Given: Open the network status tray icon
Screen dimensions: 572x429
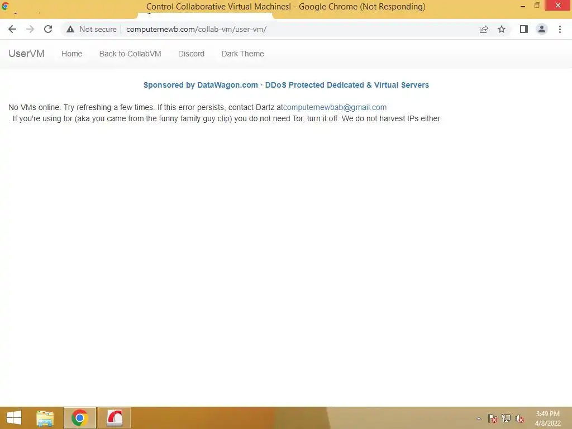Looking at the screenshot, I should [x=506, y=418].
